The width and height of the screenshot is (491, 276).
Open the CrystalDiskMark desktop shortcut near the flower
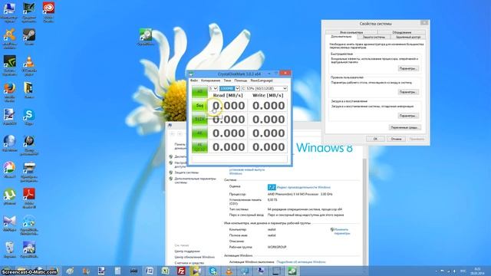point(146,37)
